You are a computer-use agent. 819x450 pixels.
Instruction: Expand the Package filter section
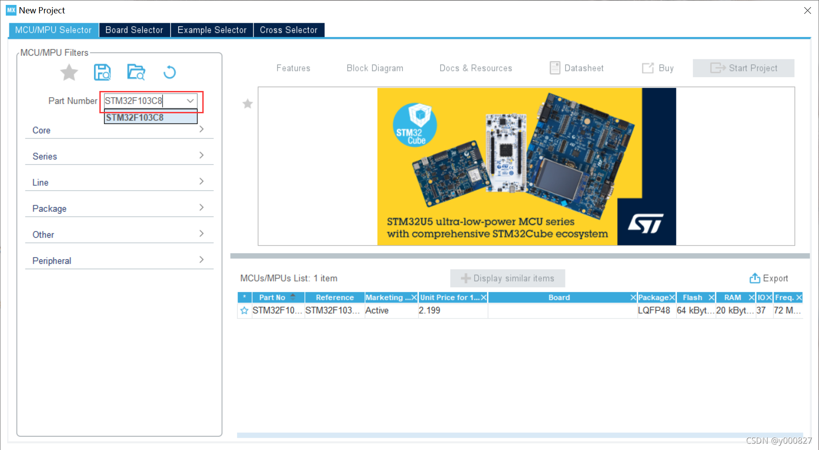pos(119,208)
